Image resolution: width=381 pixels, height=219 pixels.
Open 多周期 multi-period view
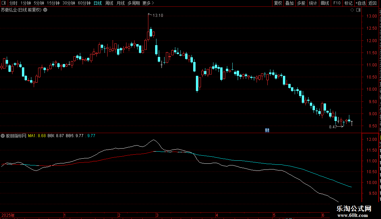[x=134, y=3]
